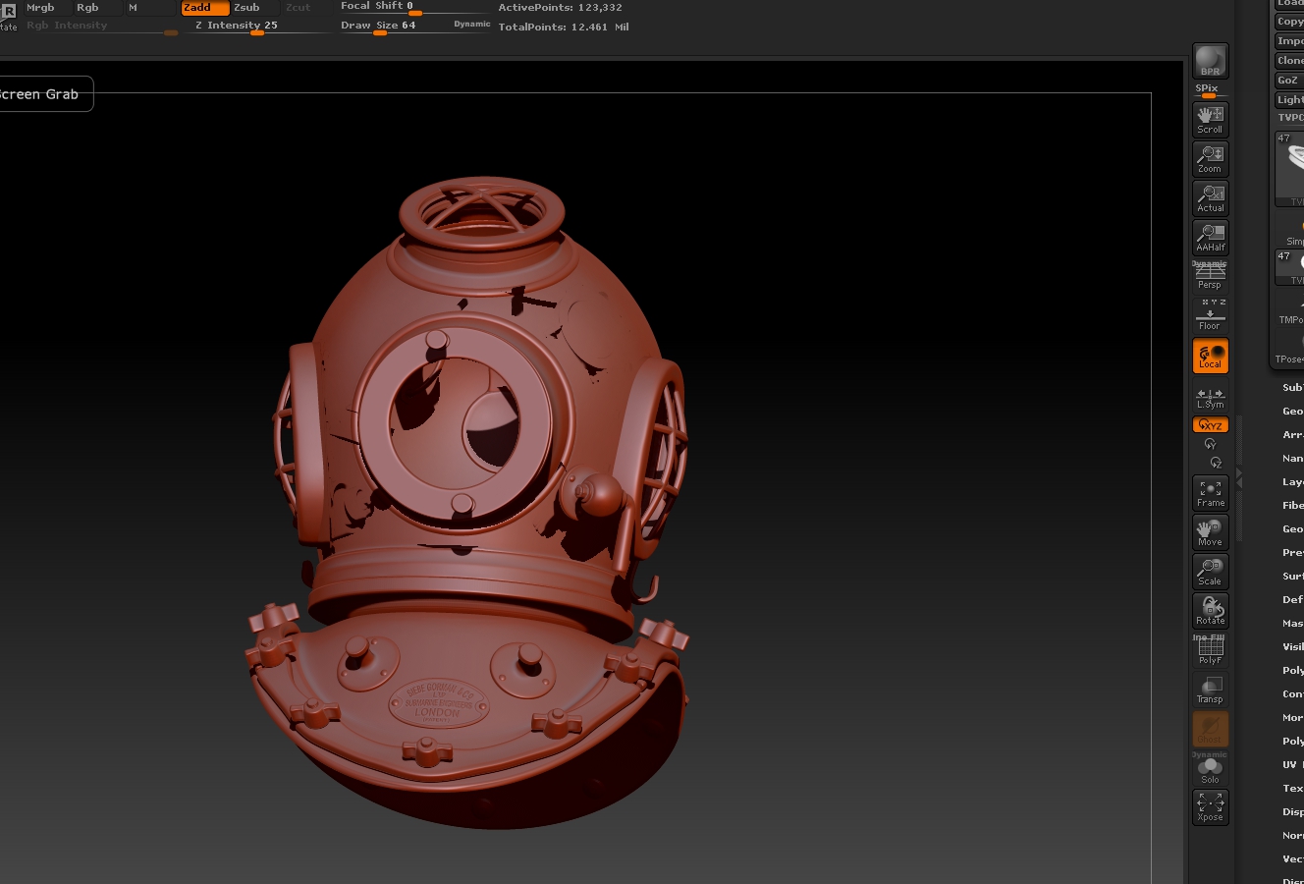Click the BPR render button
This screenshot has height=884, width=1304.
[1210, 61]
